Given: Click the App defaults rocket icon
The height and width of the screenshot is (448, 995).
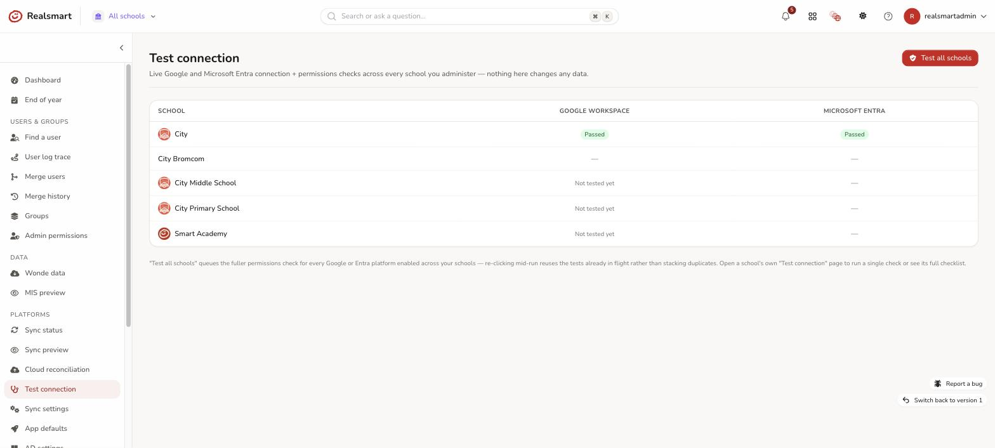Looking at the screenshot, I should [x=15, y=428].
